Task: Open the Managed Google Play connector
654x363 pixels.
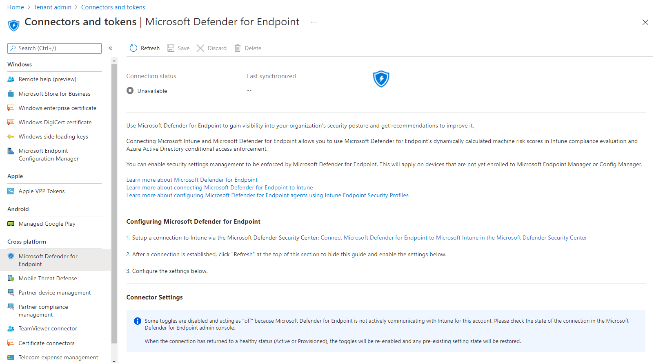Action: tap(47, 224)
